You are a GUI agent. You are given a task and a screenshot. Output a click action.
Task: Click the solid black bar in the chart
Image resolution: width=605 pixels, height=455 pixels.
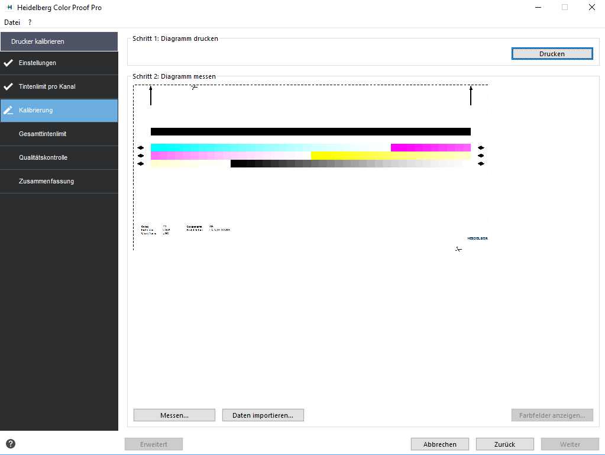click(x=310, y=131)
